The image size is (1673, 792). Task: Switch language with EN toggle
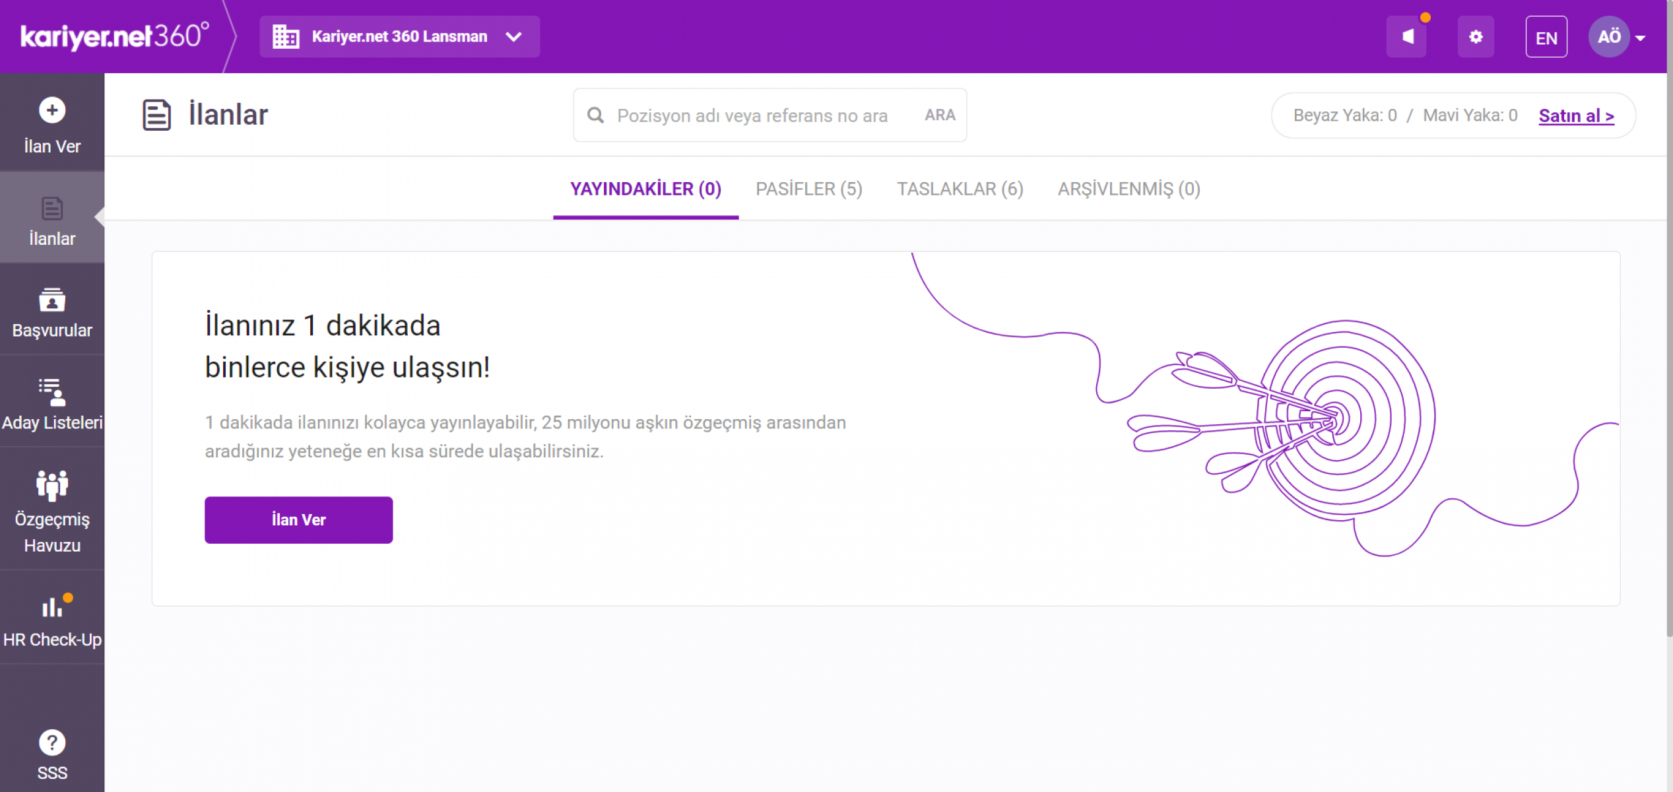click(x=1546, y=38)
